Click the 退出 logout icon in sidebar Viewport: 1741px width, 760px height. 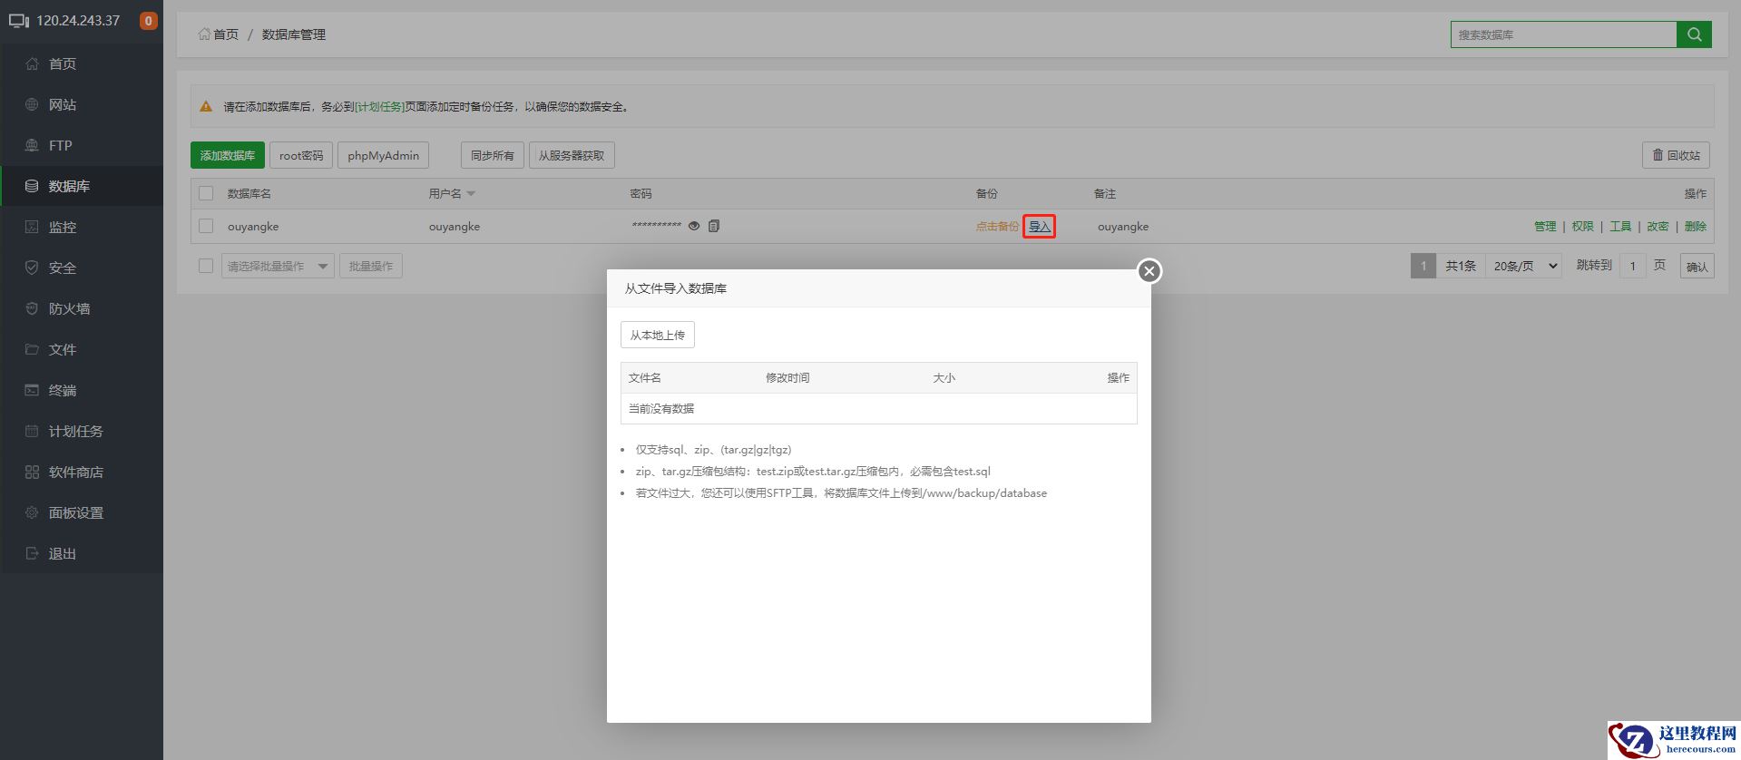click(32, 553)
